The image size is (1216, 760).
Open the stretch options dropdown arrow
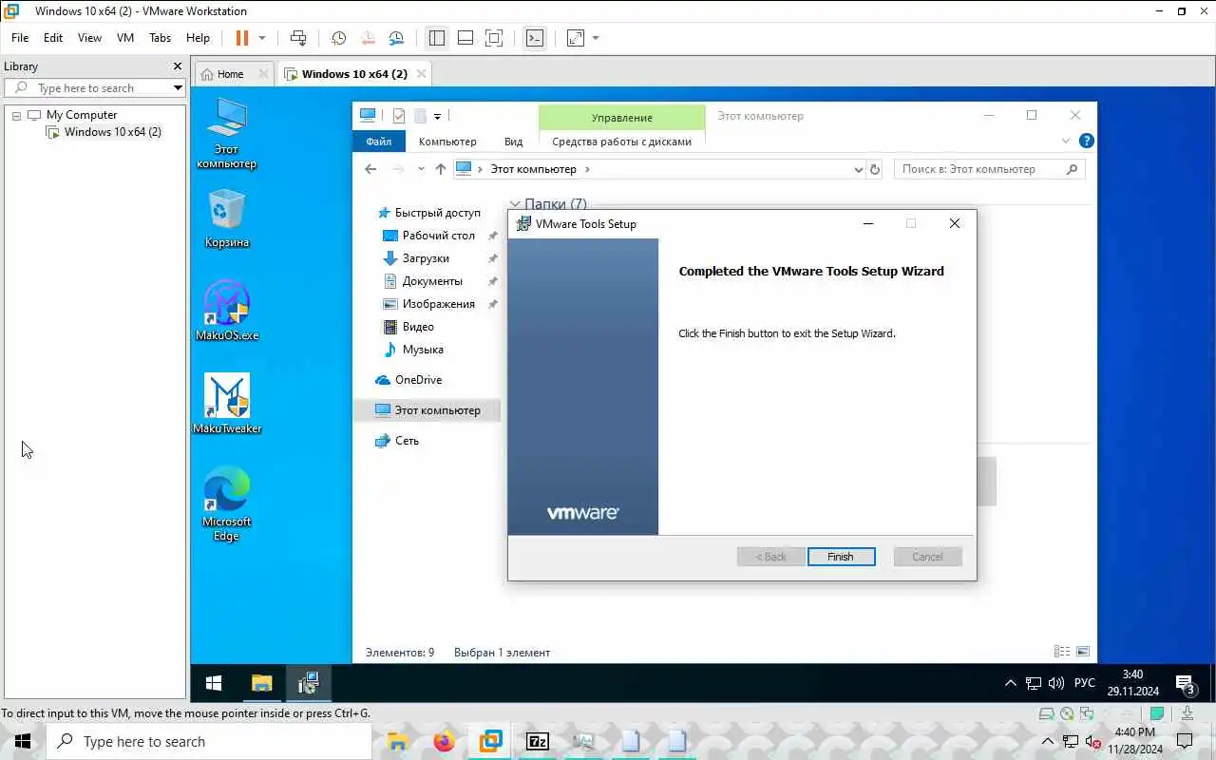point(596,38)
